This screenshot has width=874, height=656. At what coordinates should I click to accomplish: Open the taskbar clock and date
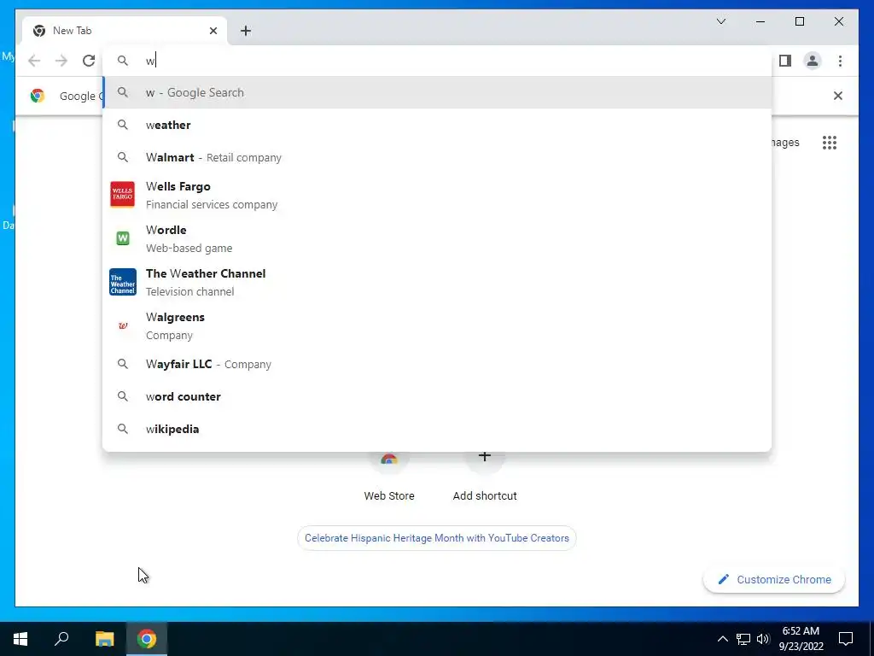pyautogui.click(x=801, y=639)
